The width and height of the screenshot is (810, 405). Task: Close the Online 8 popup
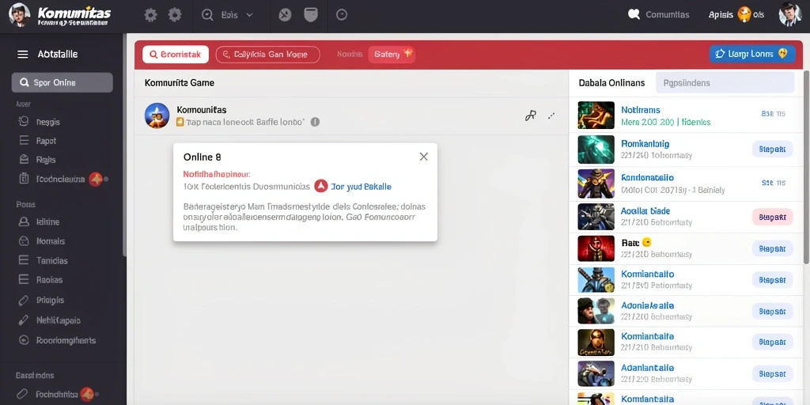[x=424, y=157]
